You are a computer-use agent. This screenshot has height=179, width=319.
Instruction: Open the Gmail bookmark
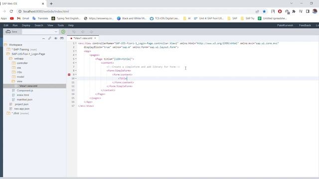click(x=23, y=18)
